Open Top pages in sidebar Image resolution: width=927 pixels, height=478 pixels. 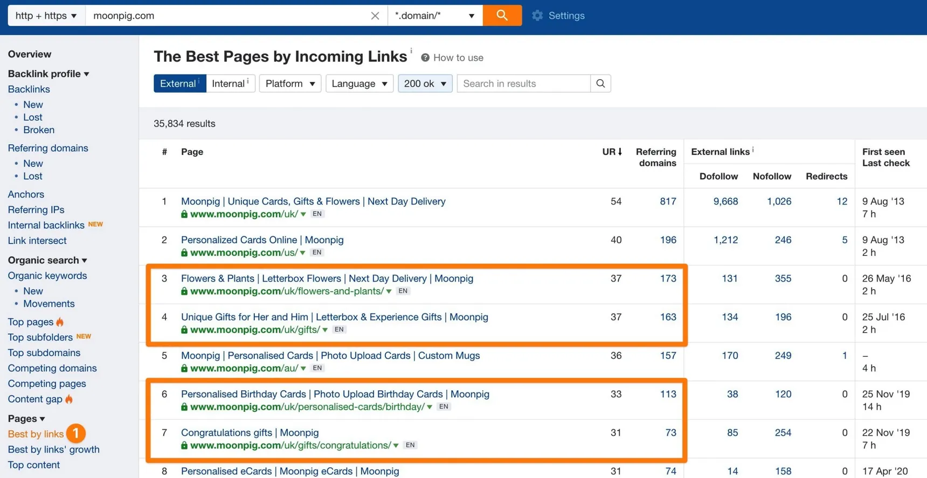(x=31, y=322)
